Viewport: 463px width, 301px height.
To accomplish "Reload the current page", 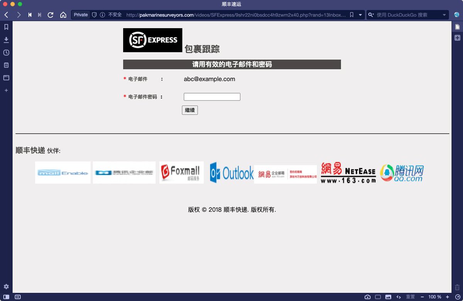I will (50, 15).
